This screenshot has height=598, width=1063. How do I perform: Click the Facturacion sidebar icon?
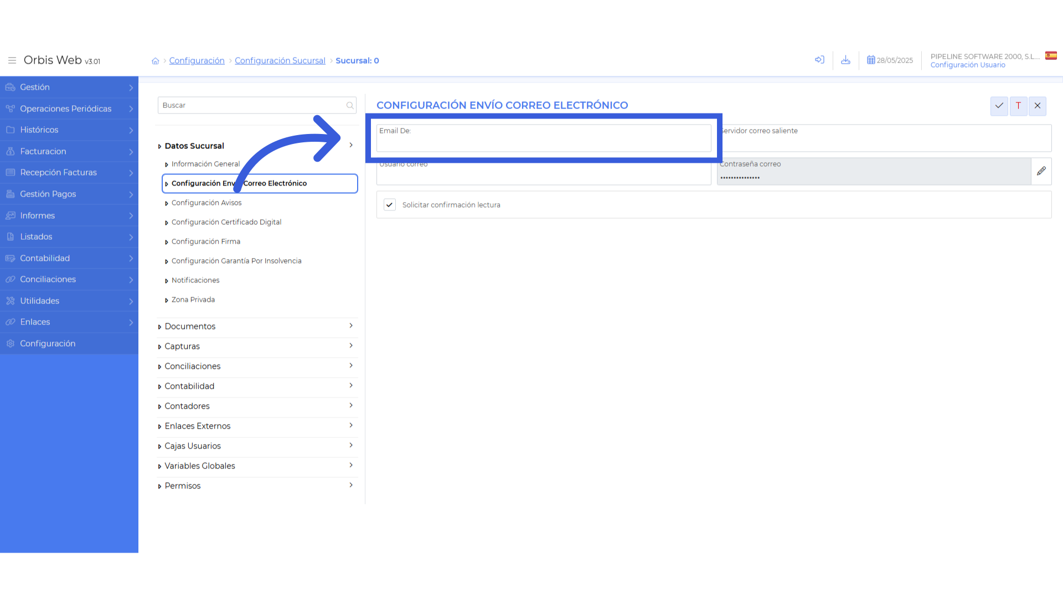coord(10,151)
